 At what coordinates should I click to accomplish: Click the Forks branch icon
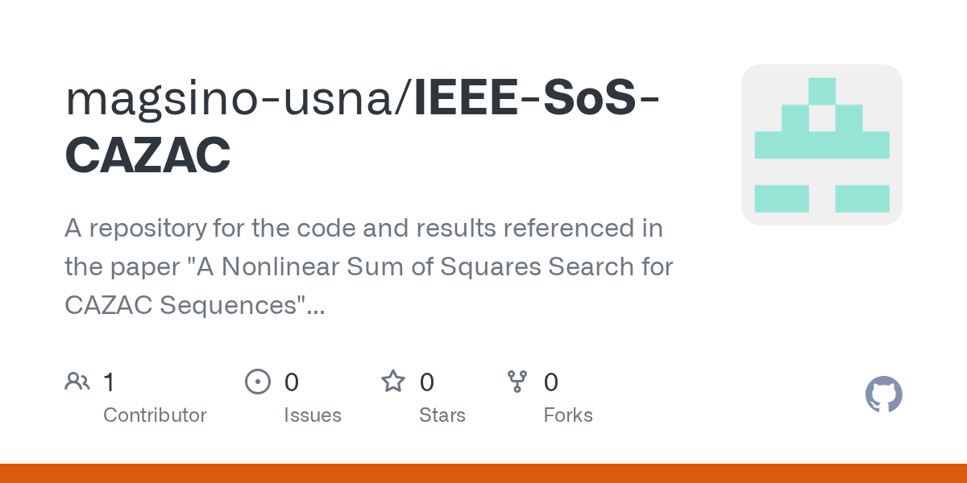click(517, 381)
